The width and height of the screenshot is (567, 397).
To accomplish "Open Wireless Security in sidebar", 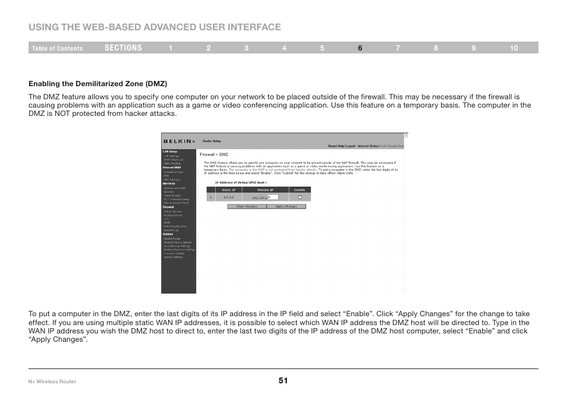I will pyautogui.click(x=169, y=192).
